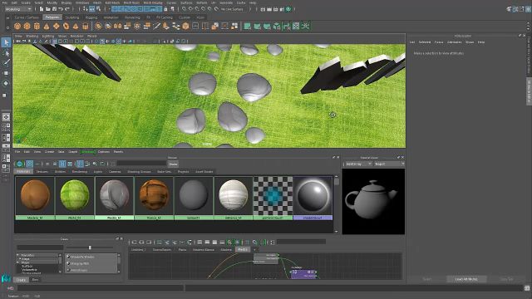Expand the Favorites tree item in Create panel
The image size is (532, 299).
pos(18,255)
